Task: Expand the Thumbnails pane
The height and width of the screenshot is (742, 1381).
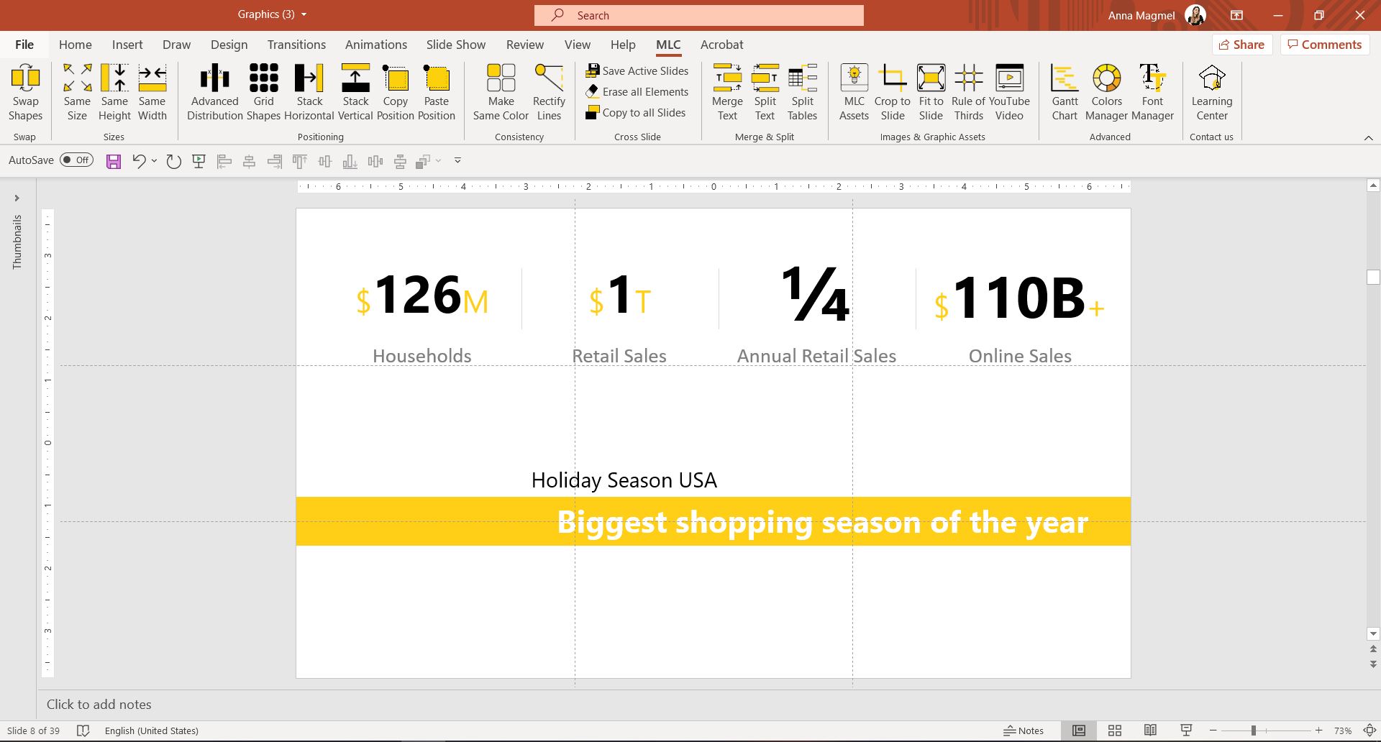Action: click(x=17, y=198)
